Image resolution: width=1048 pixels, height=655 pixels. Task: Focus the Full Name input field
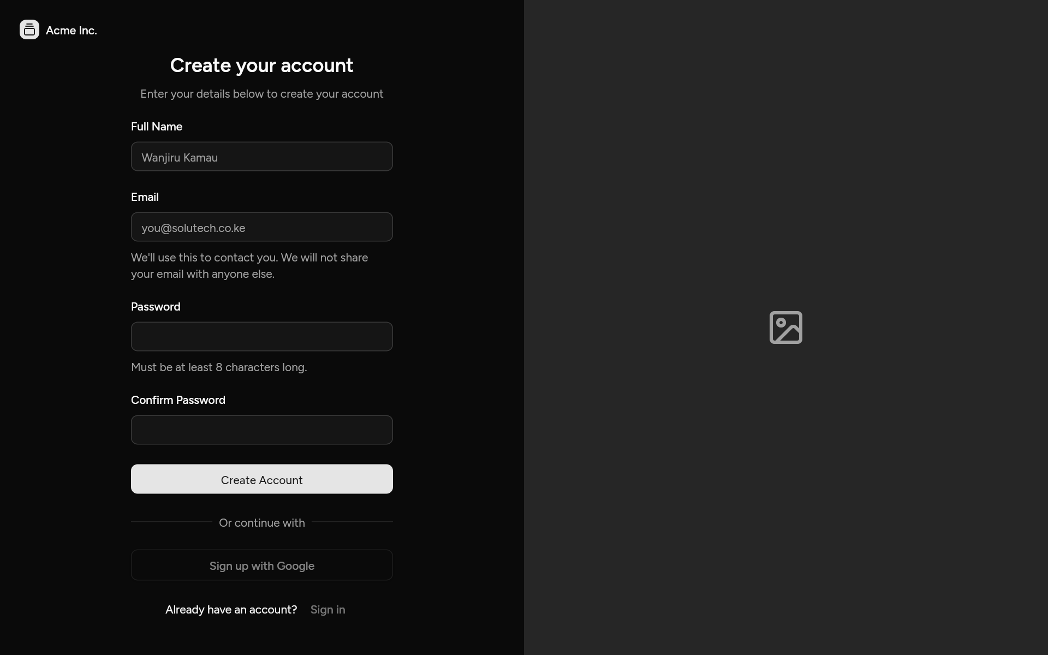262,157
